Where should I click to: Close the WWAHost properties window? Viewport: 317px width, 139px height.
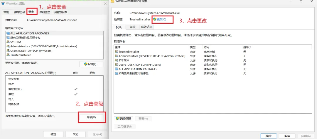(x=105, y=4)
